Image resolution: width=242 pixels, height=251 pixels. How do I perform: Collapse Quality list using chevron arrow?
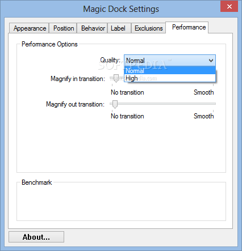(x=211, y=61)
